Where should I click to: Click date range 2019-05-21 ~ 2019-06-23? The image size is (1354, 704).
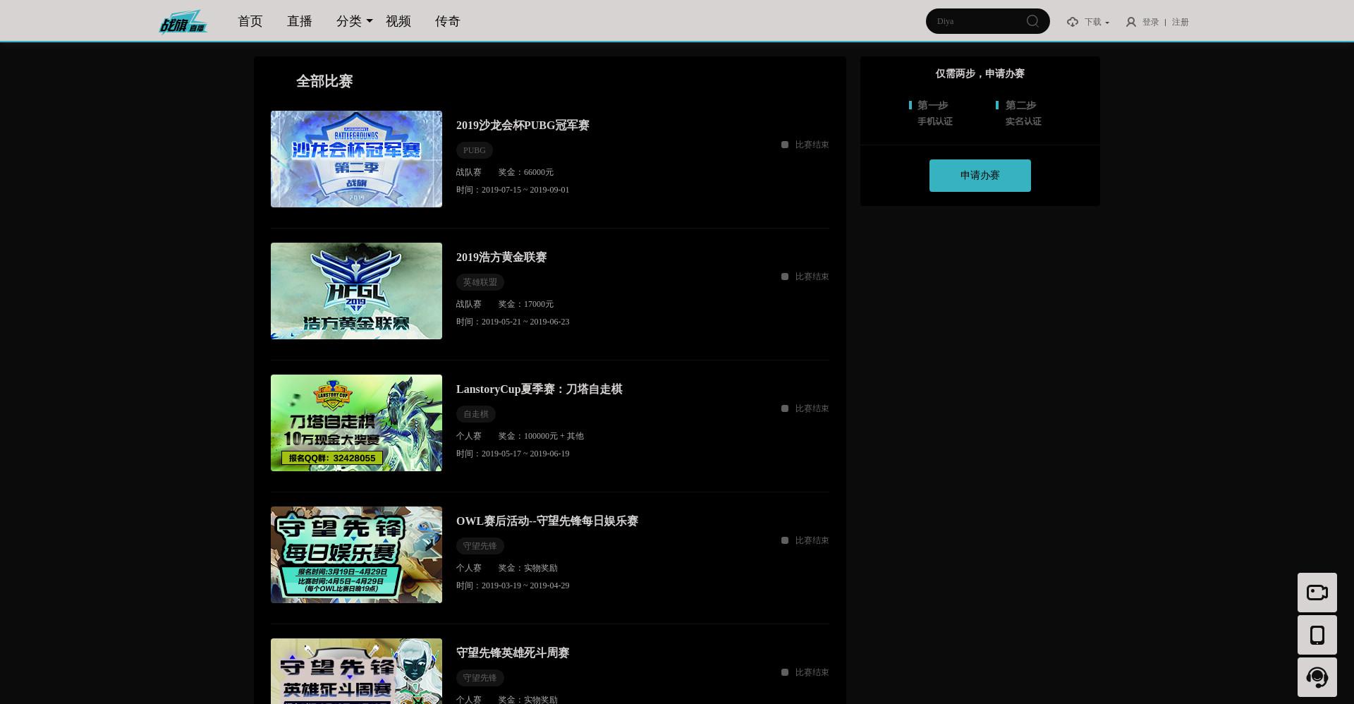point(525,322)
